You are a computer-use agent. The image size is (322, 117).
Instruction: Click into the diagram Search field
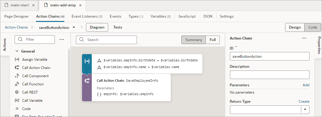click(106, 40)
